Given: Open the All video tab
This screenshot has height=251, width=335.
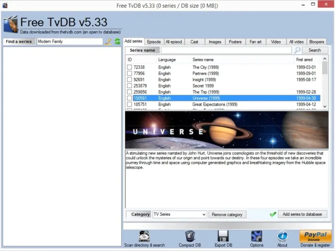Looking at the screenshot, I should point(296,42).
